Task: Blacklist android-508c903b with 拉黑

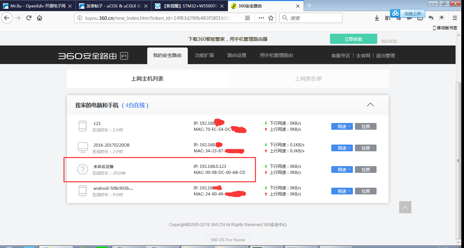Action: coord(366,191)
